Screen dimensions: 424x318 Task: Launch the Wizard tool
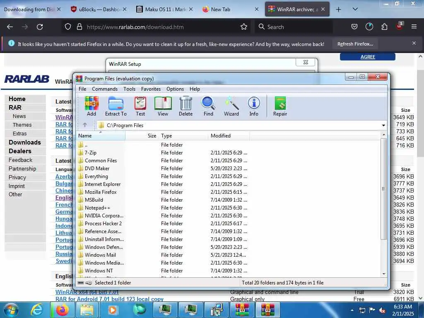click(231, 106)
